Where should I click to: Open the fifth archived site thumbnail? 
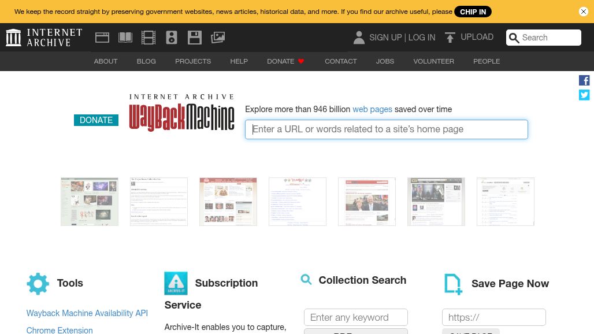[367, 202]
